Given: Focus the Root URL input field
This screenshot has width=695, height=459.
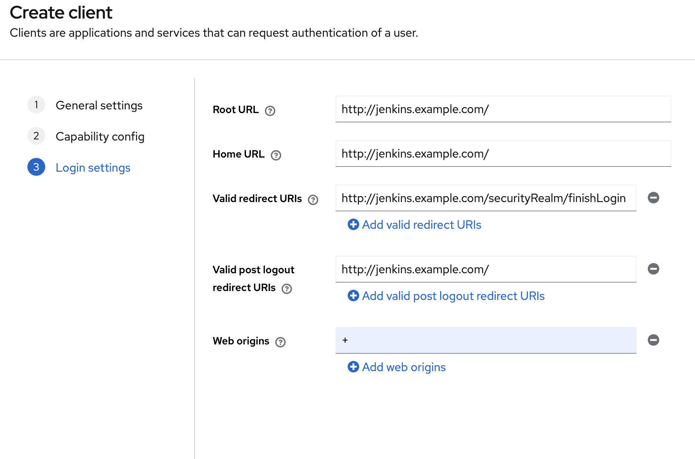Looking at the screenshot, I should click(x=503, y=109).
